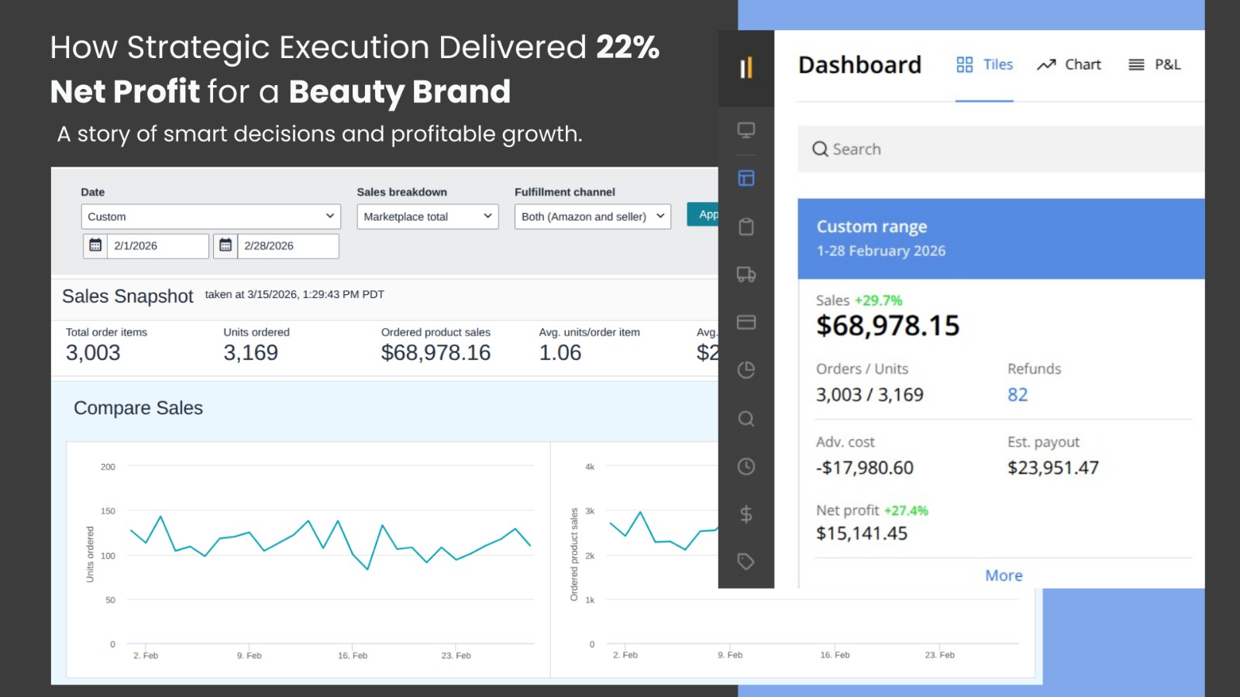The height and width of the screenshot is (697, 1240).
Task: Click the More link in tile
Action: point(1004,575)
